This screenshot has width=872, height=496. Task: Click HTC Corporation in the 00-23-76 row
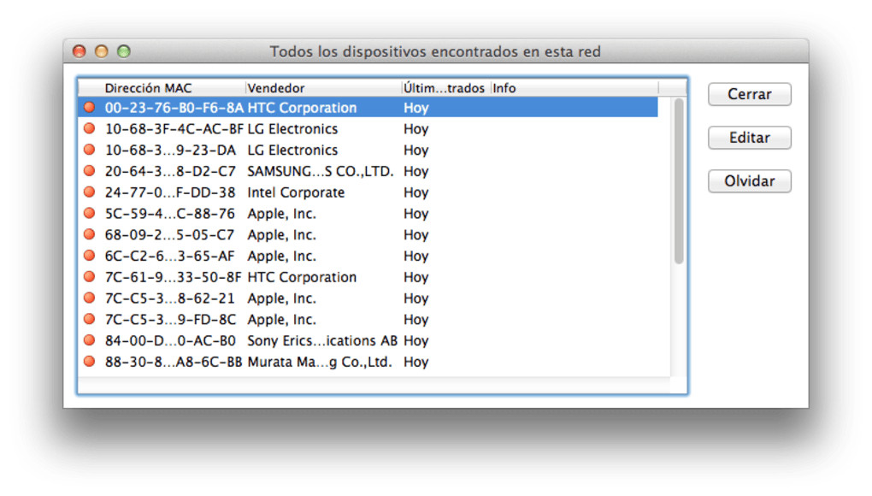[302, 108]
